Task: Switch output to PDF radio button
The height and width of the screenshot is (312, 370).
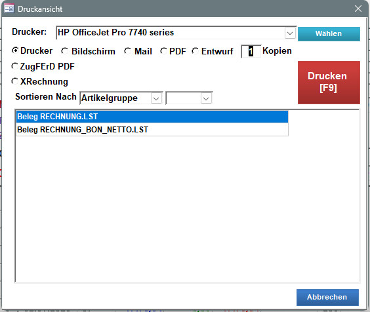Action: tap(163, 51)
